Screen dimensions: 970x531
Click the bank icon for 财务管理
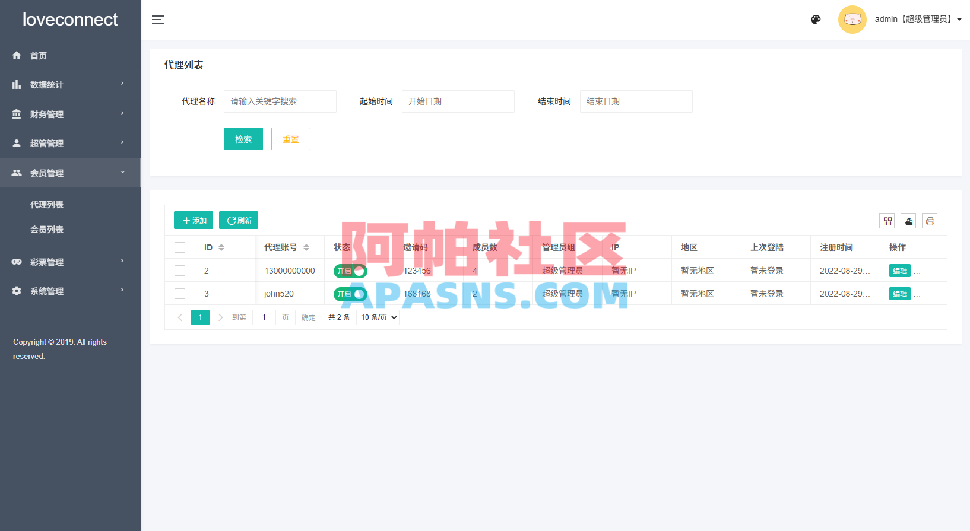click(x=17, y=114)
